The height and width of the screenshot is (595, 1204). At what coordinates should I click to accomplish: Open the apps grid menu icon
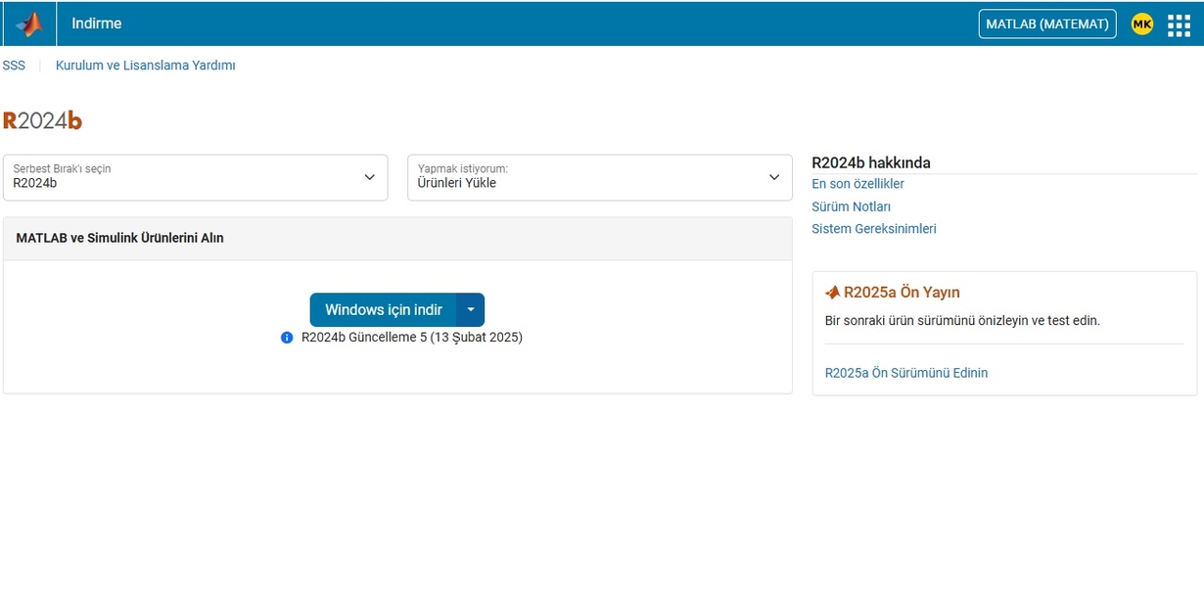1179,24
